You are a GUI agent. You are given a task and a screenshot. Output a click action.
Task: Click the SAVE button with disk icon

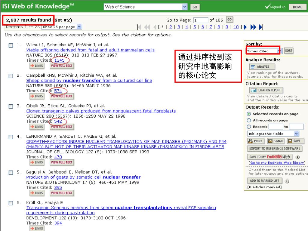coord(295,141)
